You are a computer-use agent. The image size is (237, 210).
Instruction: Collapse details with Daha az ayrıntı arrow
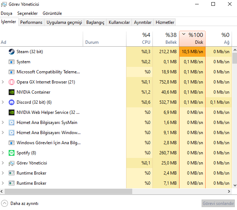pos(5,203)
